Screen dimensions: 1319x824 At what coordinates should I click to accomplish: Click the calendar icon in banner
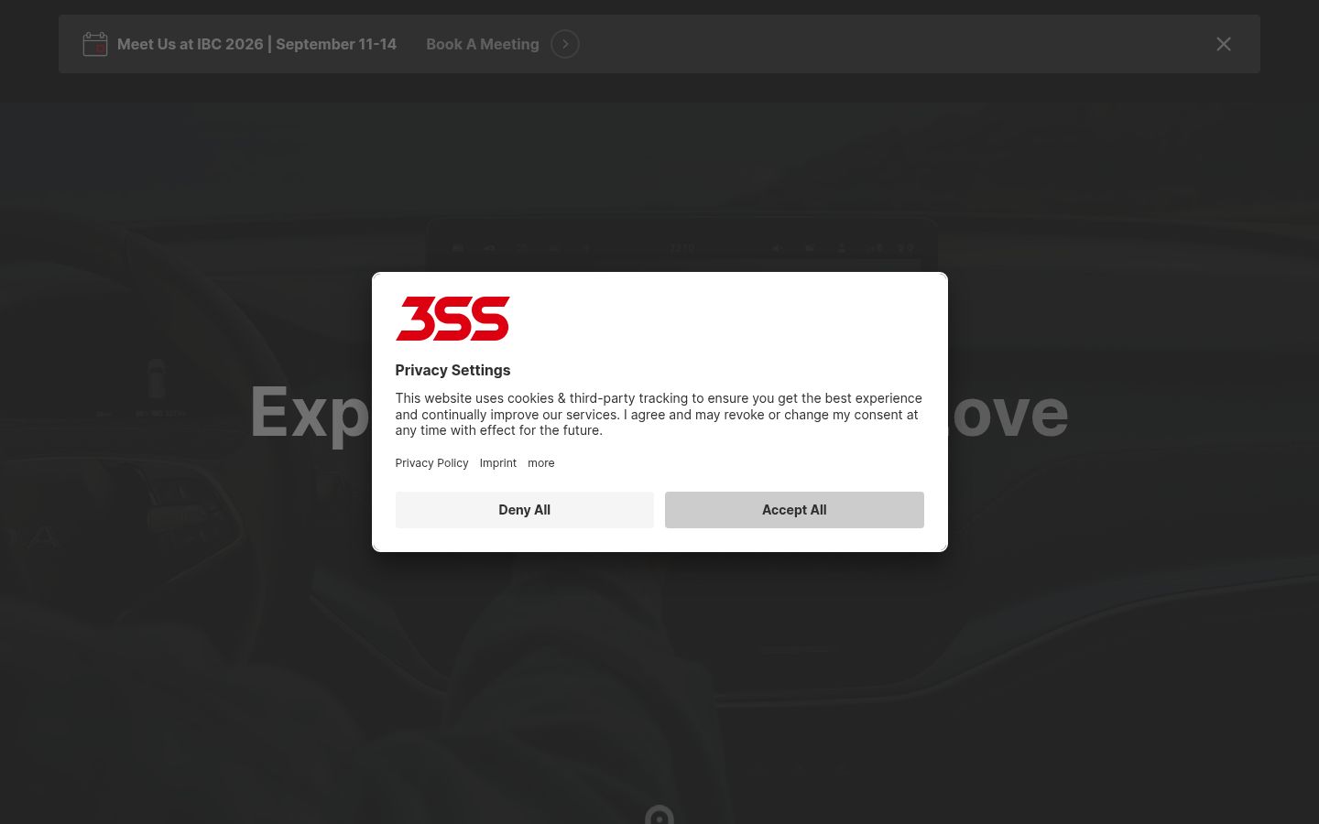[95, 44]
